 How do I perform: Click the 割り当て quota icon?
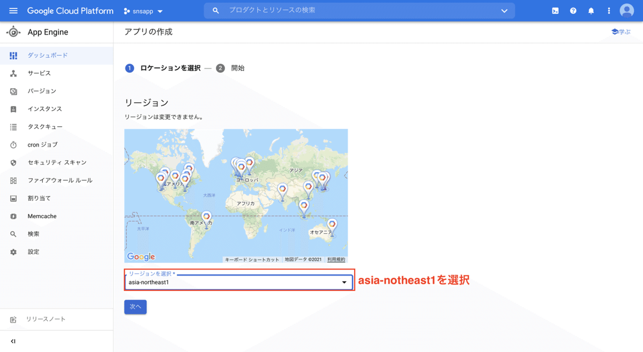(13, 198)
